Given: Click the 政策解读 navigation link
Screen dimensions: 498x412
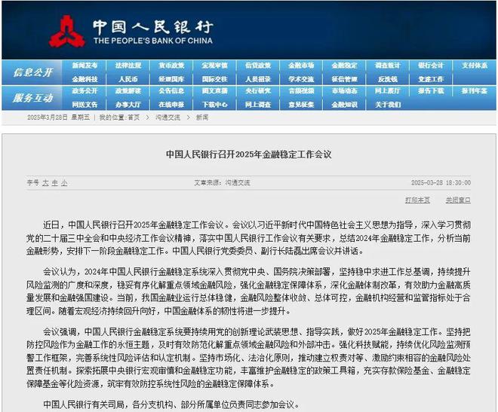Looking at the screenshot, I should [x=128, y=91].
